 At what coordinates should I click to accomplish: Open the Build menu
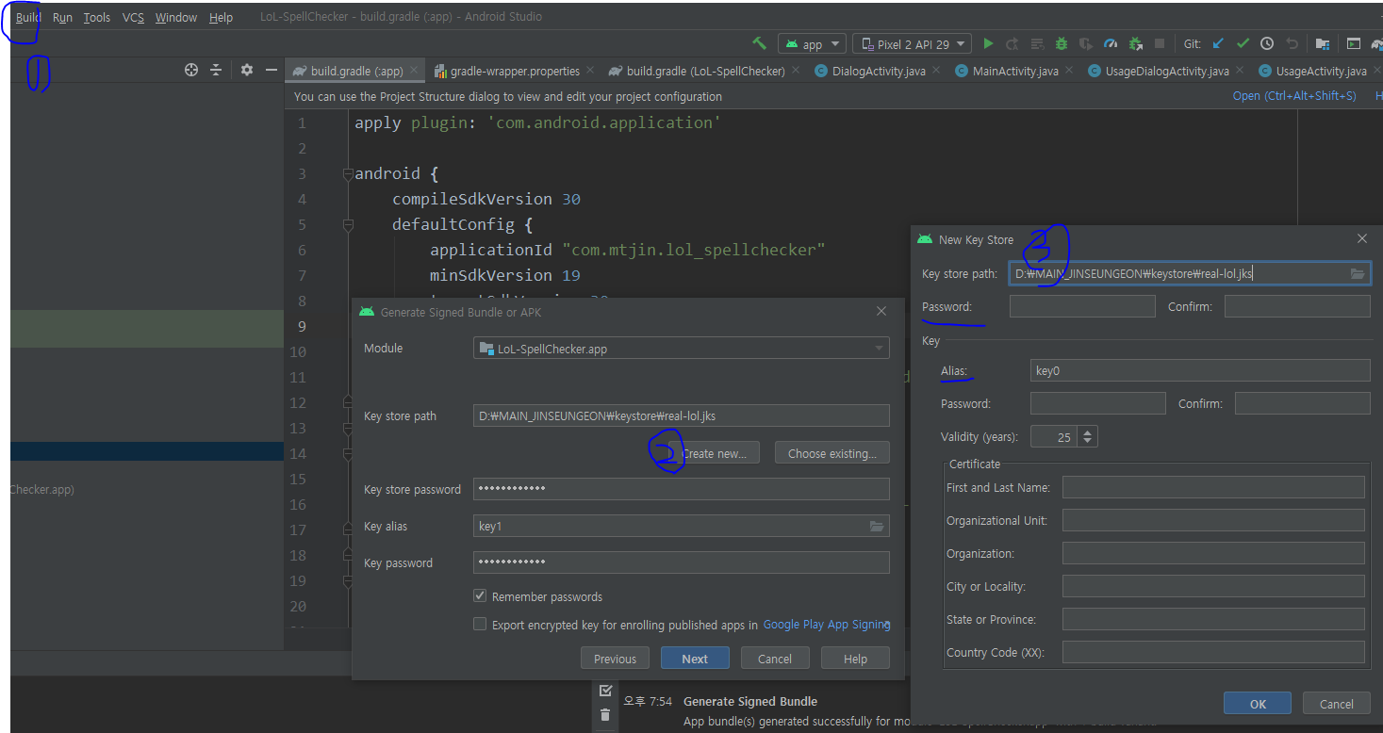[x=28, y=17]
